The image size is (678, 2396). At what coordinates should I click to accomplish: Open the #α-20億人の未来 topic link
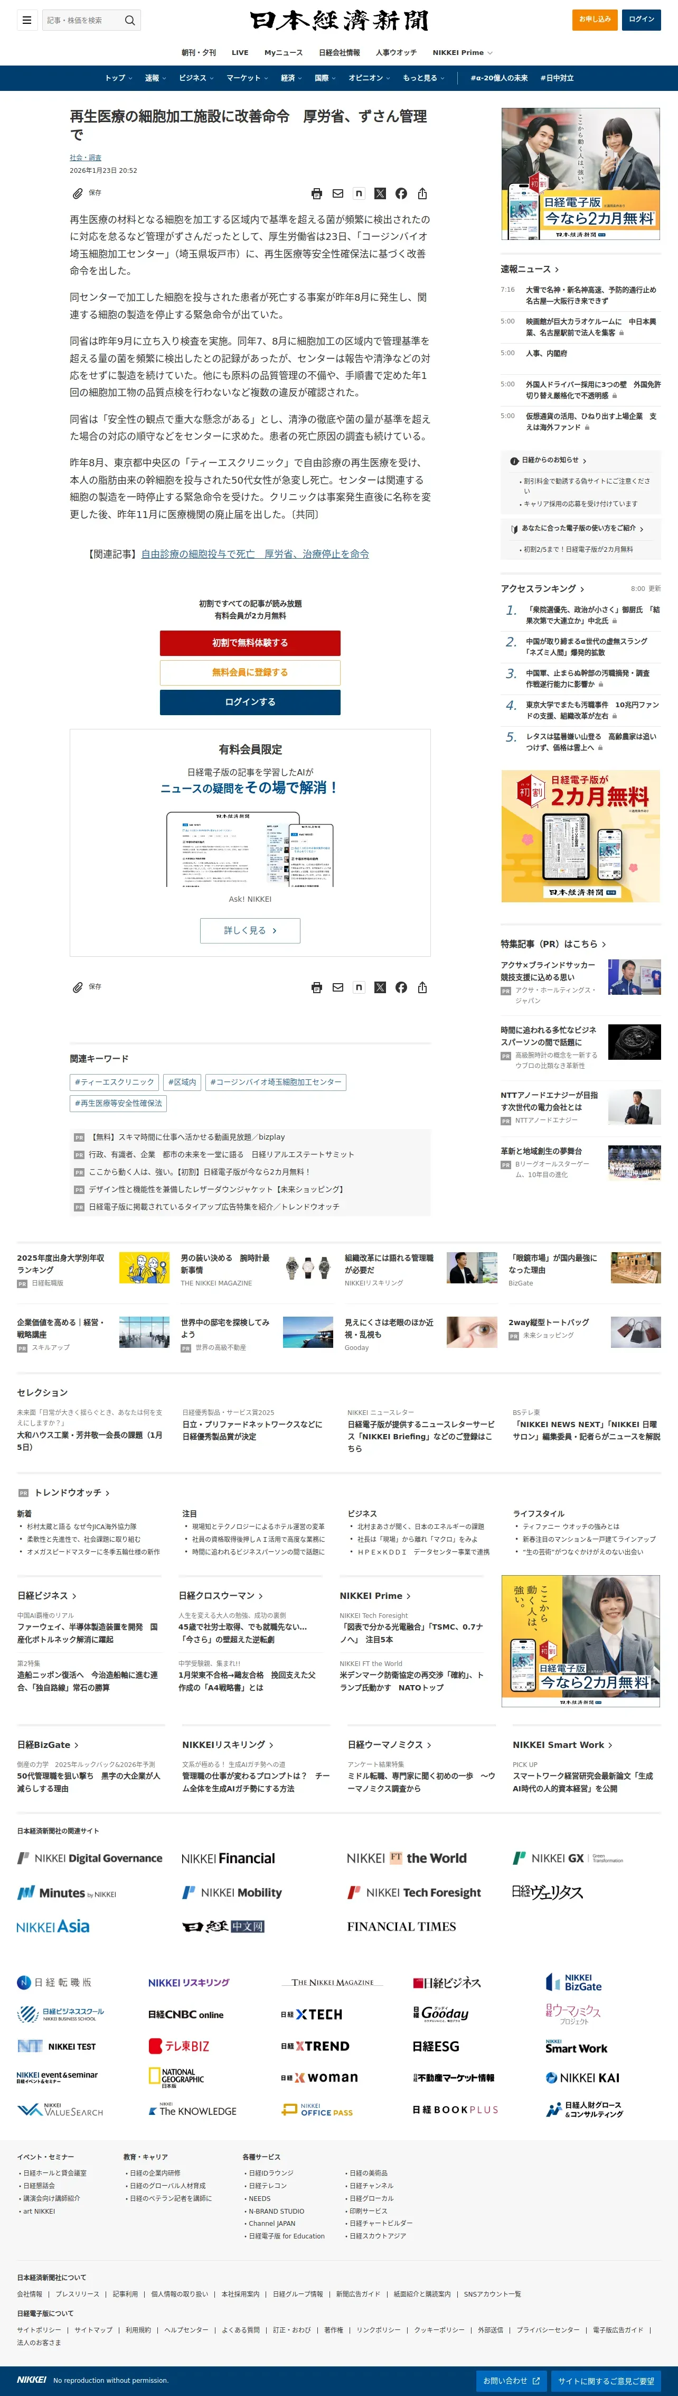(x=499, y=78)
